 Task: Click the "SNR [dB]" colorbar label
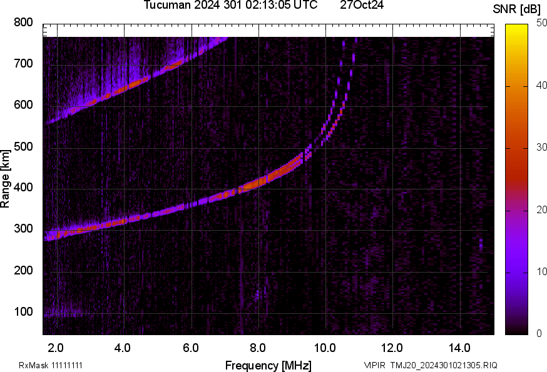(517, 9)
